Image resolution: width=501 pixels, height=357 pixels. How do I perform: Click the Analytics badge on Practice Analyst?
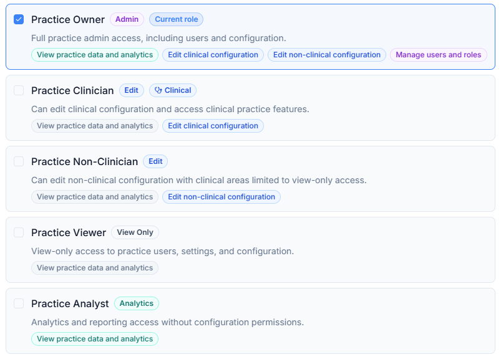[137, 303]
